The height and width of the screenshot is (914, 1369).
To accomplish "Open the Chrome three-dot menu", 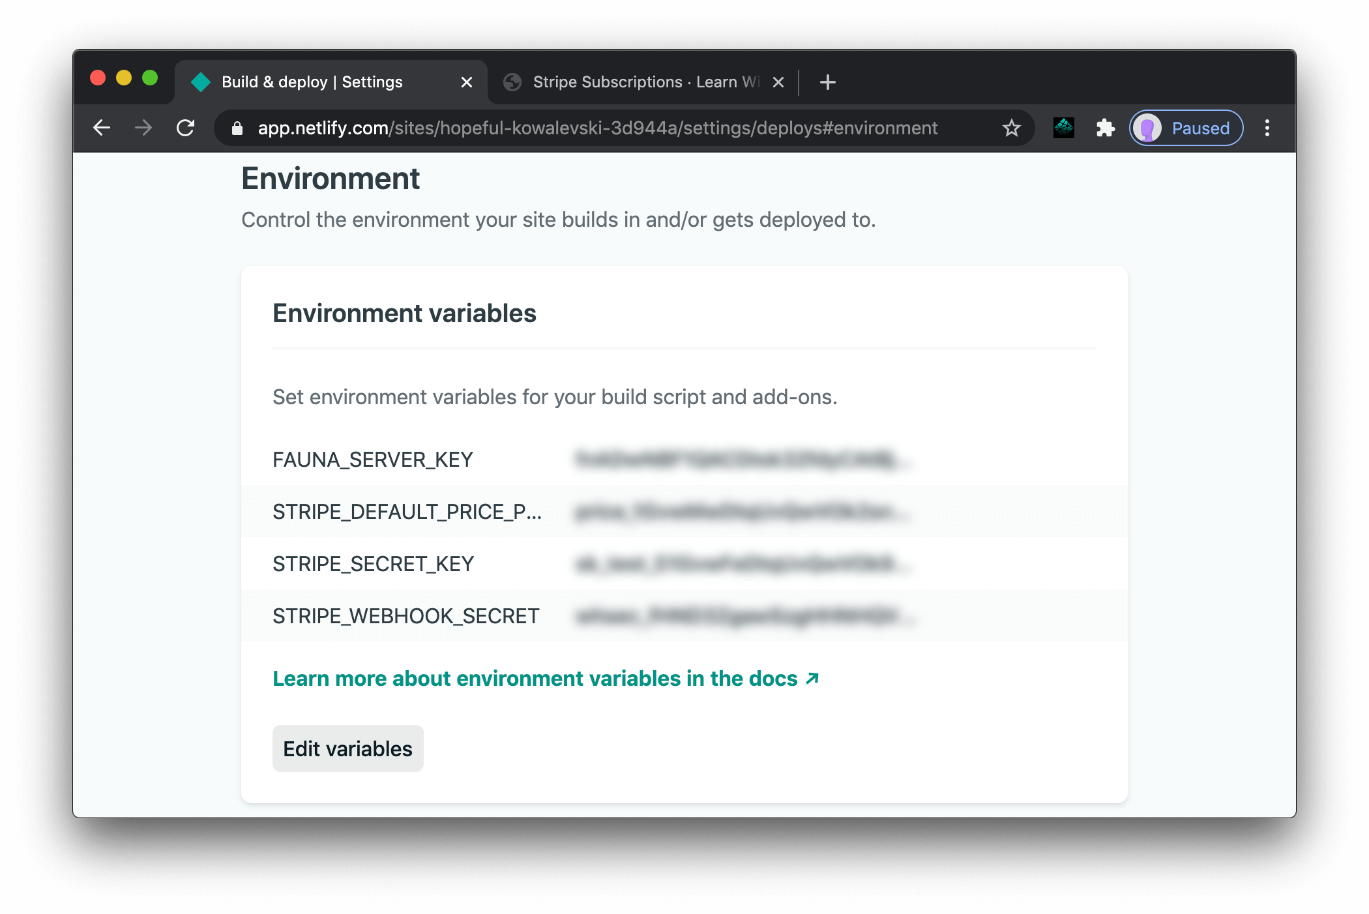I will coord(1268,128).
